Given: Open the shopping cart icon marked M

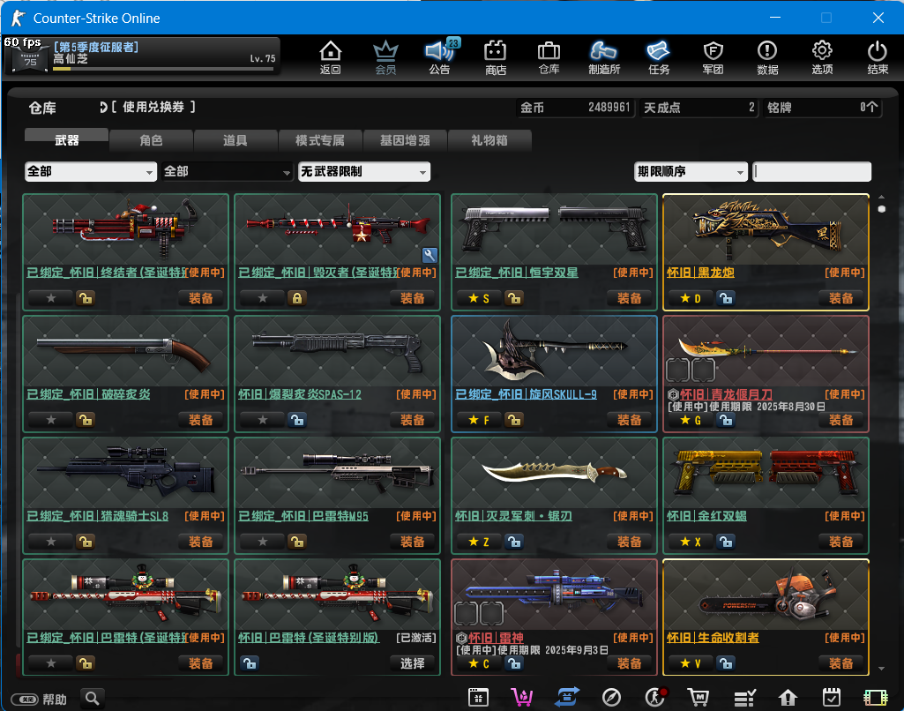Looking at the screenshot, I should [x=699, y=697].
